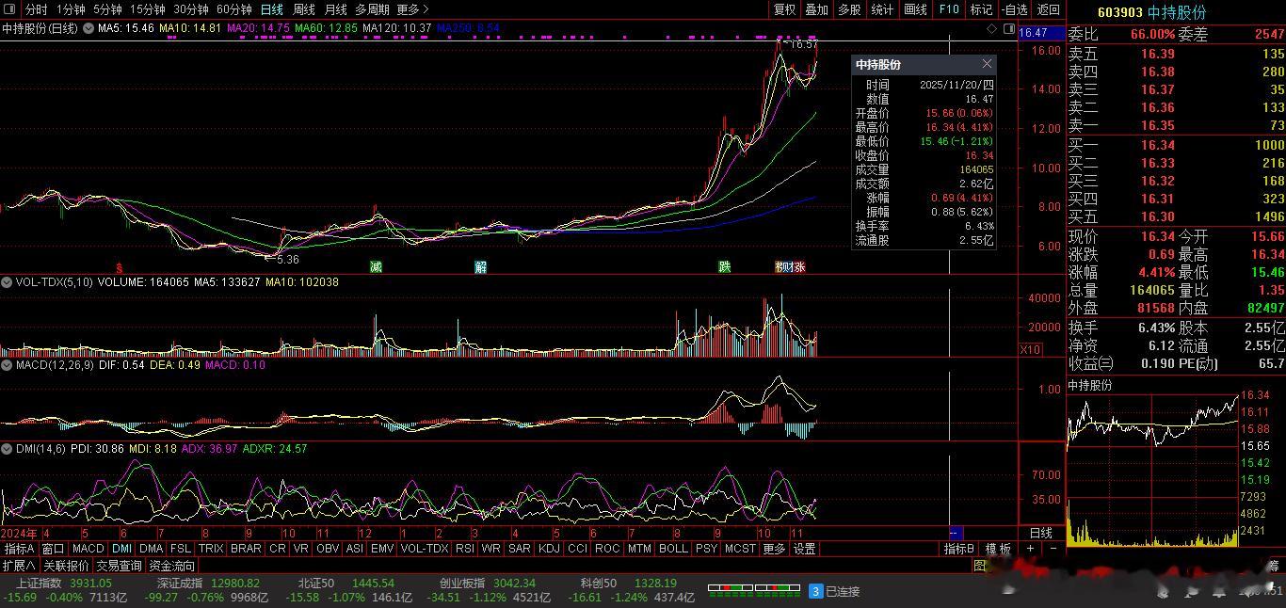
Task: Click the 减 event marker on chart
Action: click(x=376, y=267)
